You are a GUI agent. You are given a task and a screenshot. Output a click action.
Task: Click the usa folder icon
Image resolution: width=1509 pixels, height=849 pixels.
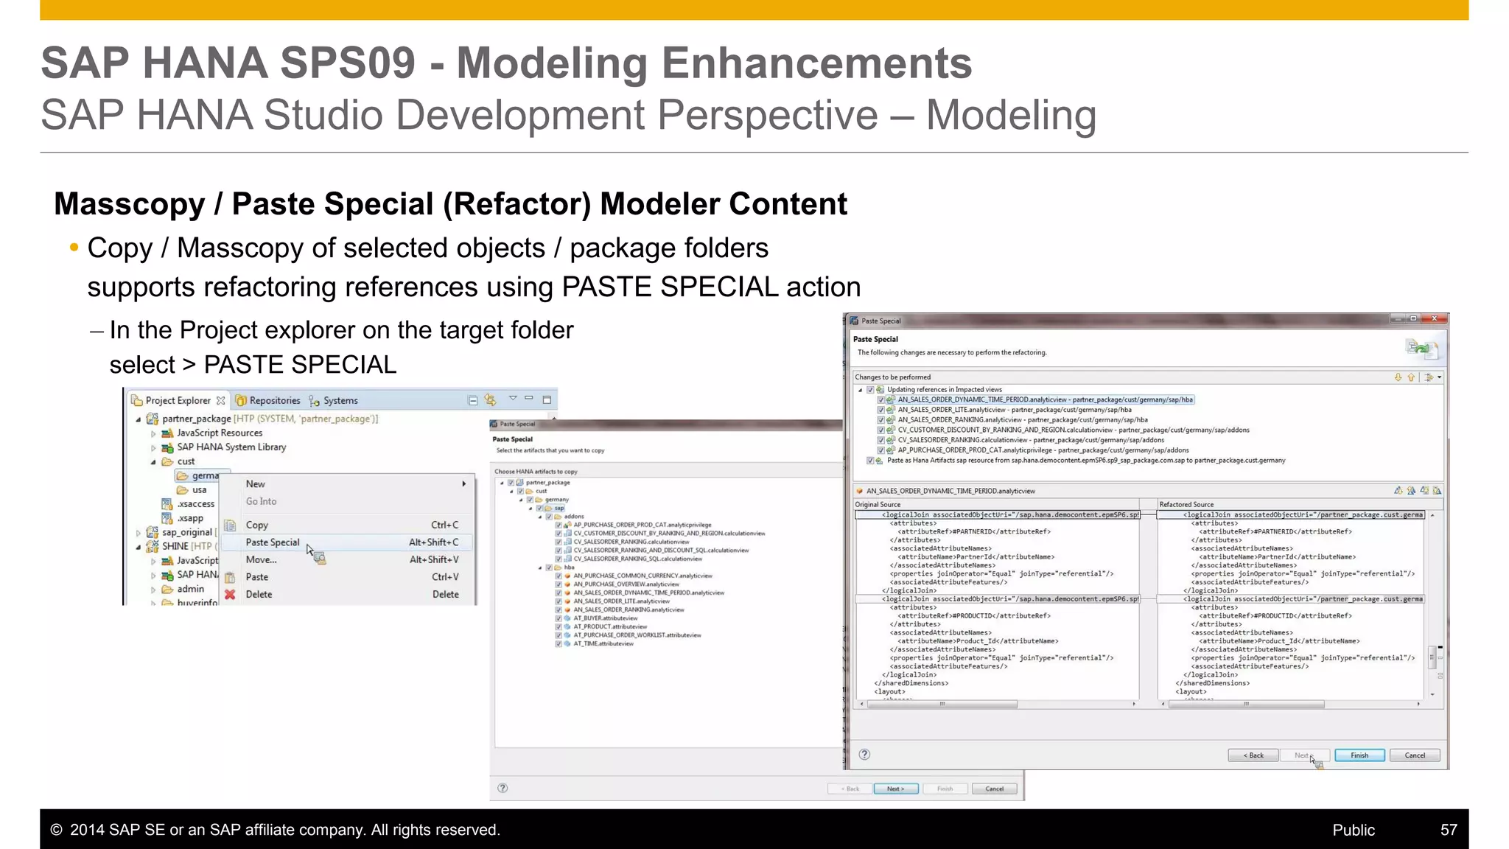coord(182,490)
